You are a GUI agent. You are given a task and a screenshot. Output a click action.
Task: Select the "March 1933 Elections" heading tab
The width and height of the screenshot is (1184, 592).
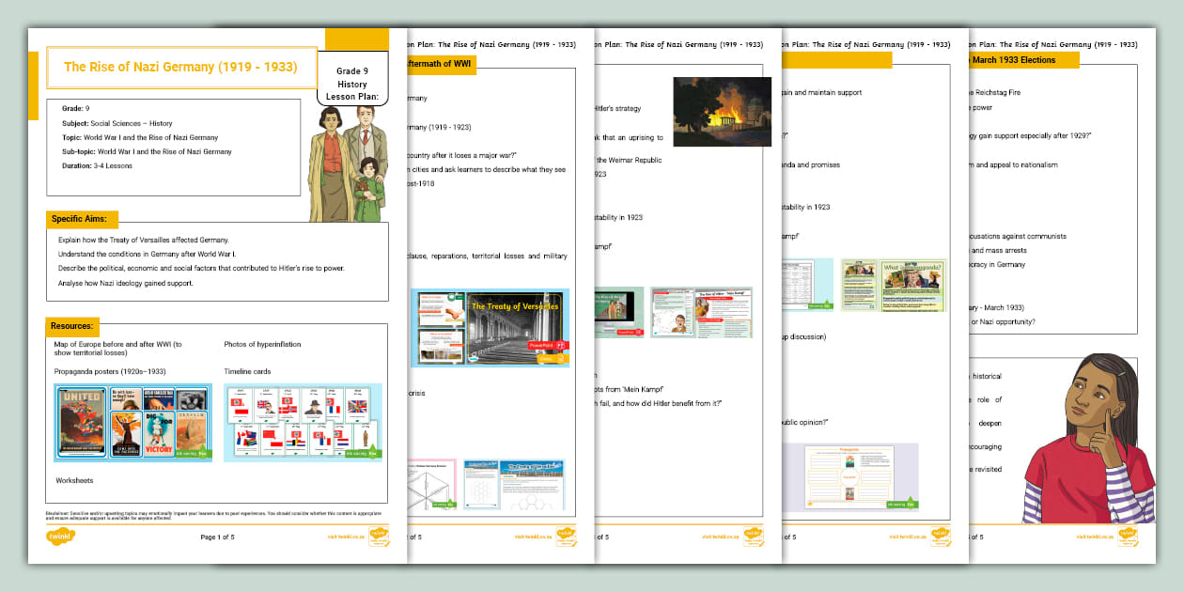(x=1020, y=60)
